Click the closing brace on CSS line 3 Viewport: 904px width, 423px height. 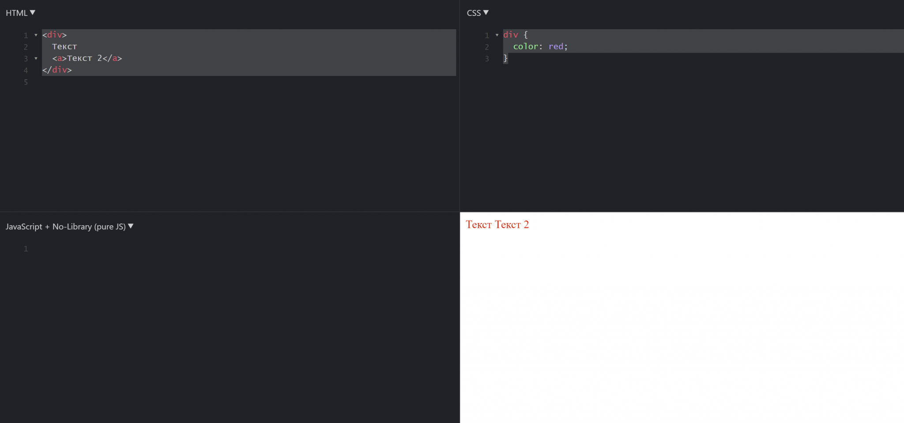click(505, 58)
